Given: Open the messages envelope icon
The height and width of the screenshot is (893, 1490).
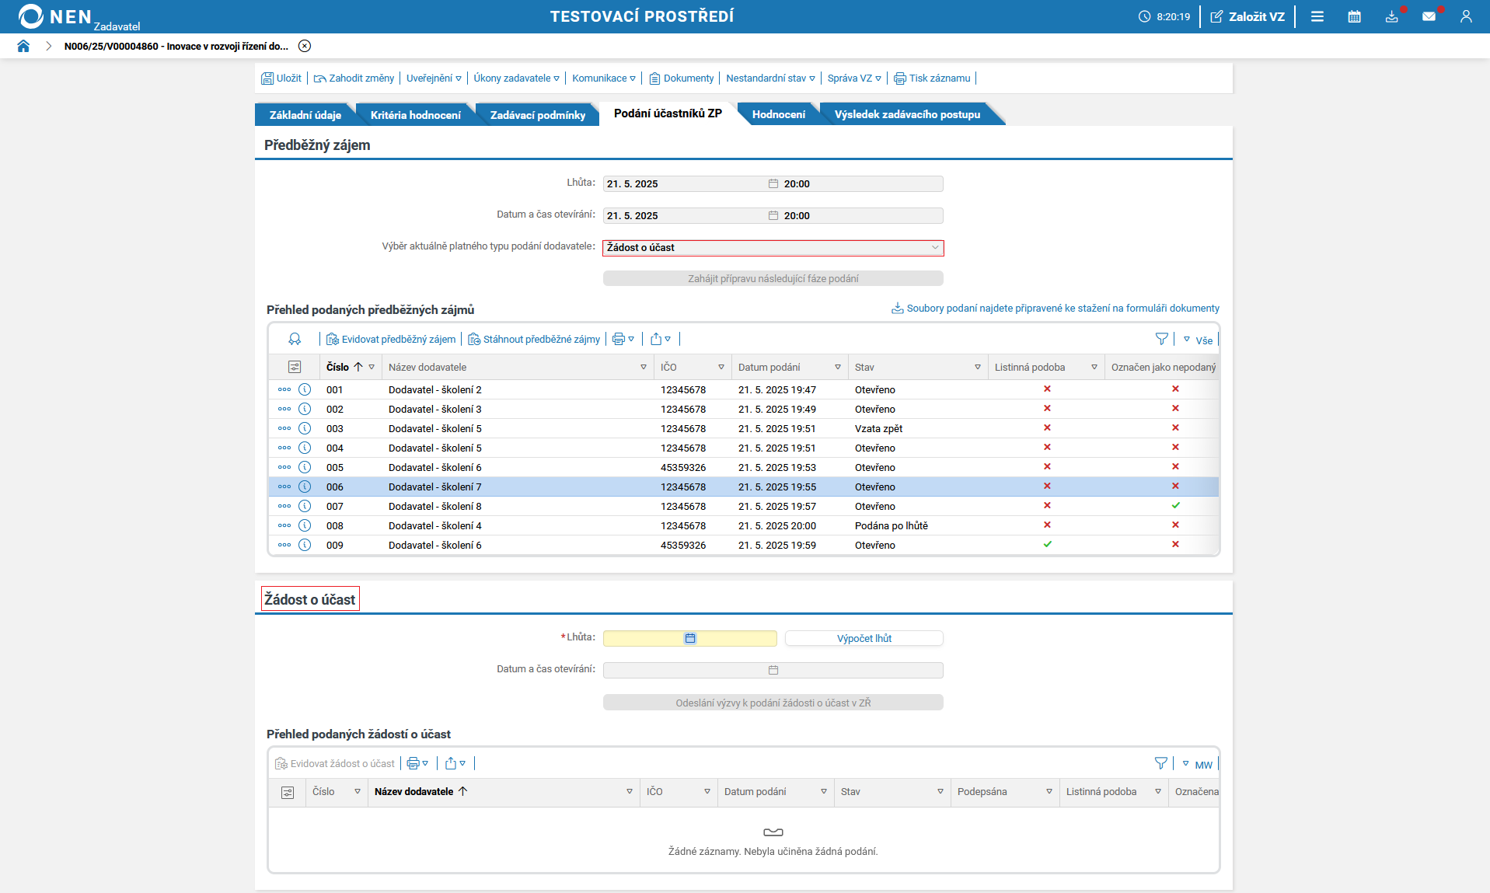Looking at the screenshot, I should click(x=1429, y=16).
